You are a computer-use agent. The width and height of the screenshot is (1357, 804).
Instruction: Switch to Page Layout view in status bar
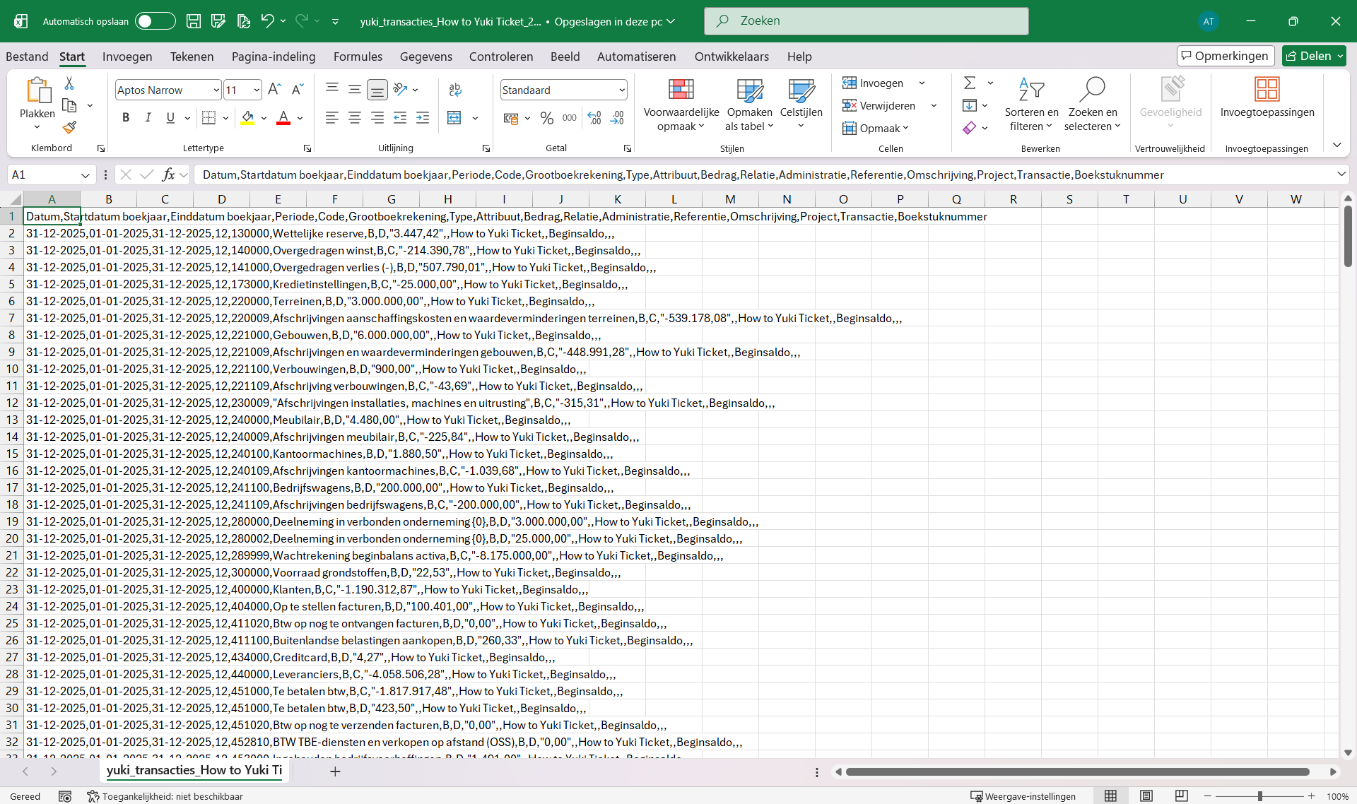click(x=1146, y=796)
